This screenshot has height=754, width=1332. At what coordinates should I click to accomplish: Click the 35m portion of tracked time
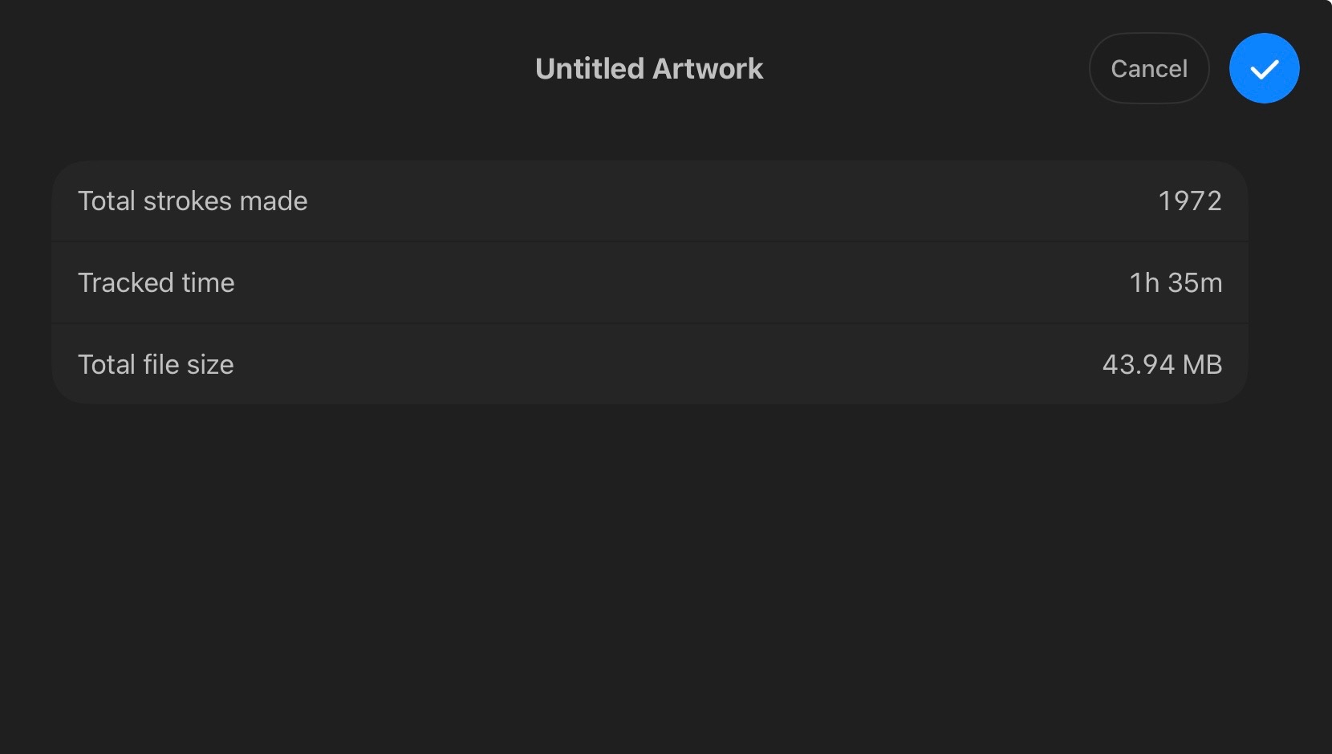click(x=1195, y=282)
